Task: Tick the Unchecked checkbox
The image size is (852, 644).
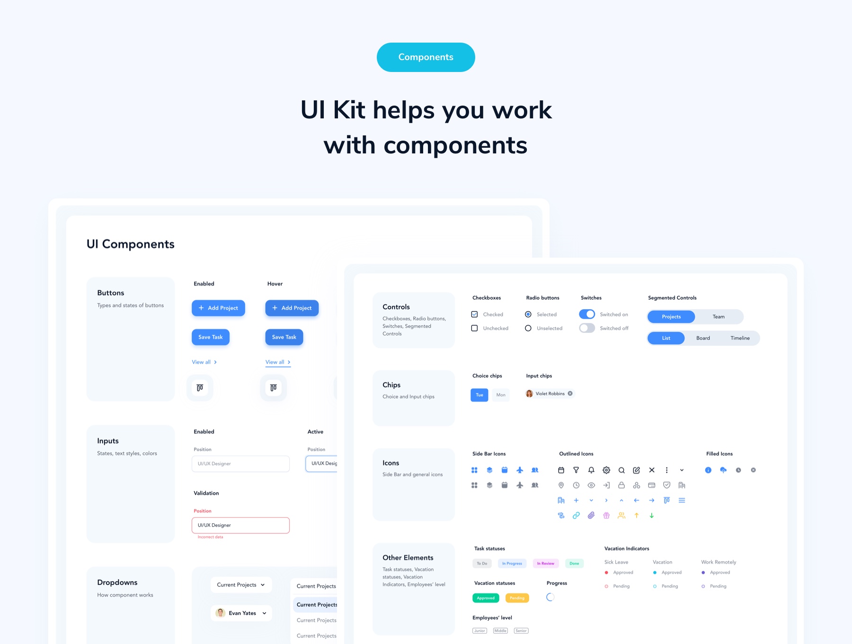Action: [x=474, y=328]
